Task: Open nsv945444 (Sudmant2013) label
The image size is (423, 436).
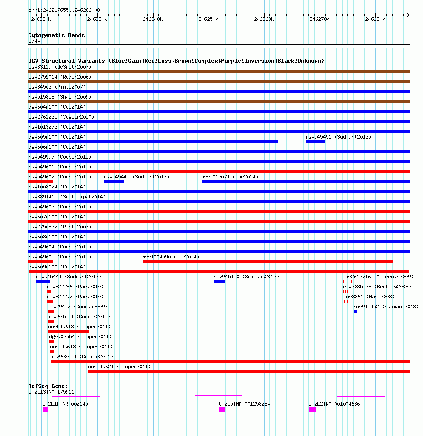Action: pos(68,277)
